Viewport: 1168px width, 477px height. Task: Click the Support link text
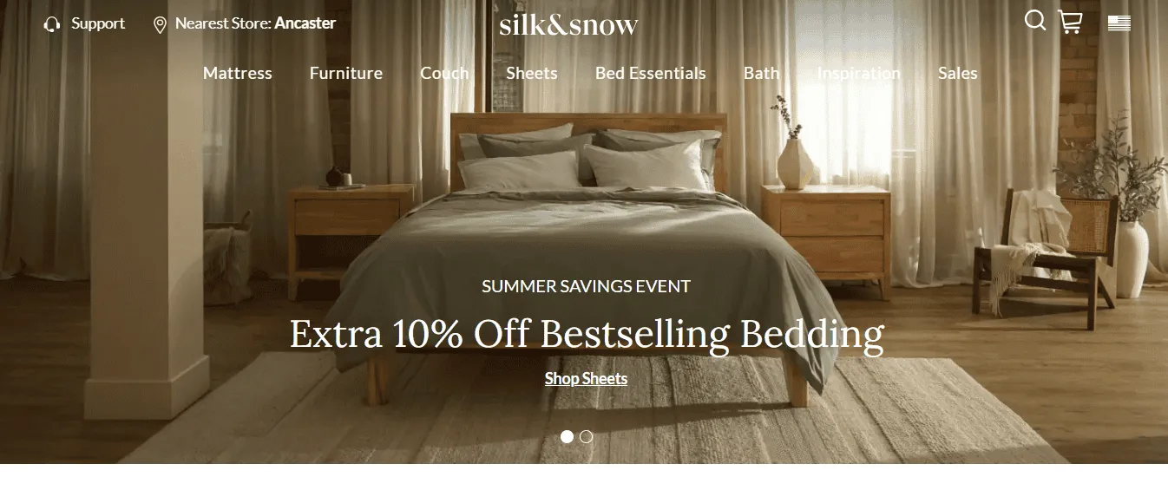[x=98, y=23]
